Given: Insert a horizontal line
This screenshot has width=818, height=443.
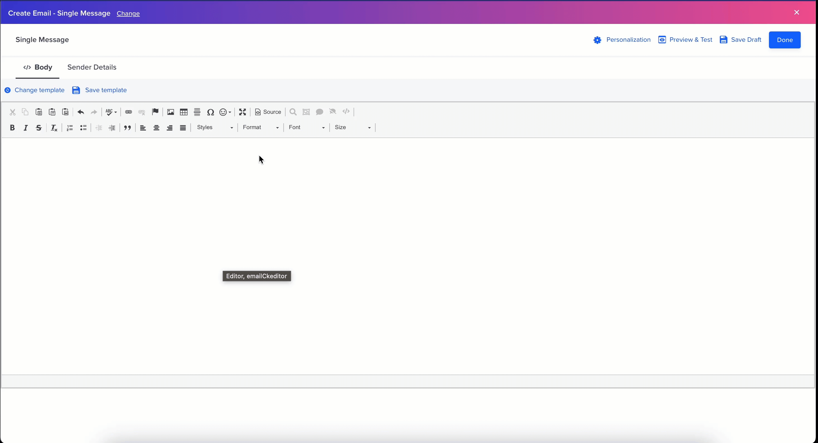Looking at the screenshot, I should click(197, 112).
